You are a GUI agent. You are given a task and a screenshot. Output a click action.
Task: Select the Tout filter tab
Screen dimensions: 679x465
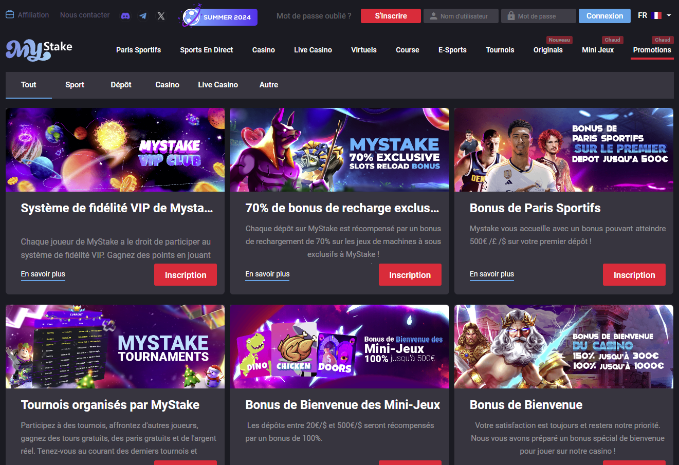29,85
